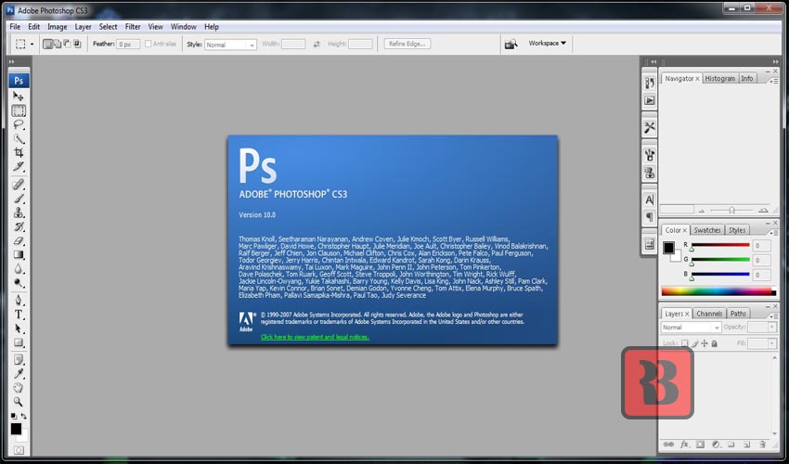Select the Move tool
This screenshot has height=464, width=789.
(x=19, y=96)
